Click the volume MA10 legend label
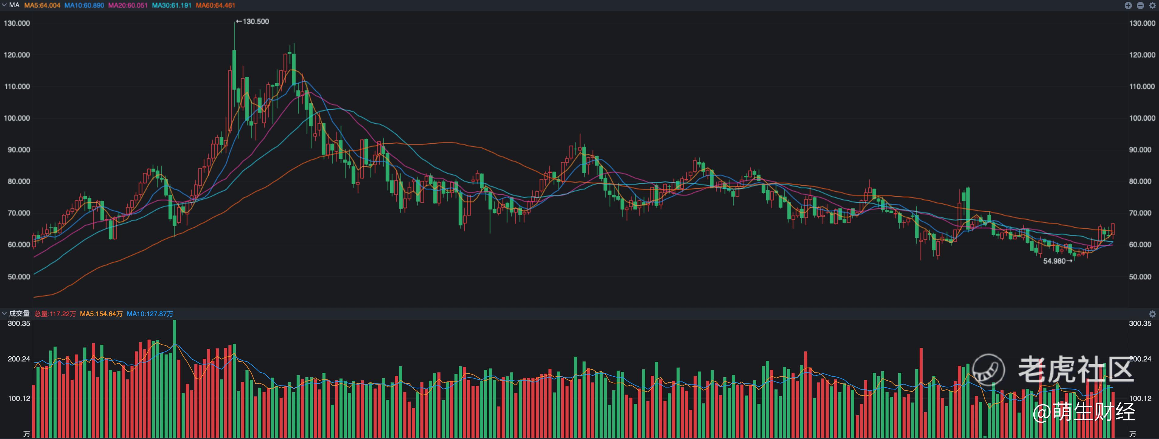The width and height of the screenshot is (1159, 439). [x=149, y=314]
